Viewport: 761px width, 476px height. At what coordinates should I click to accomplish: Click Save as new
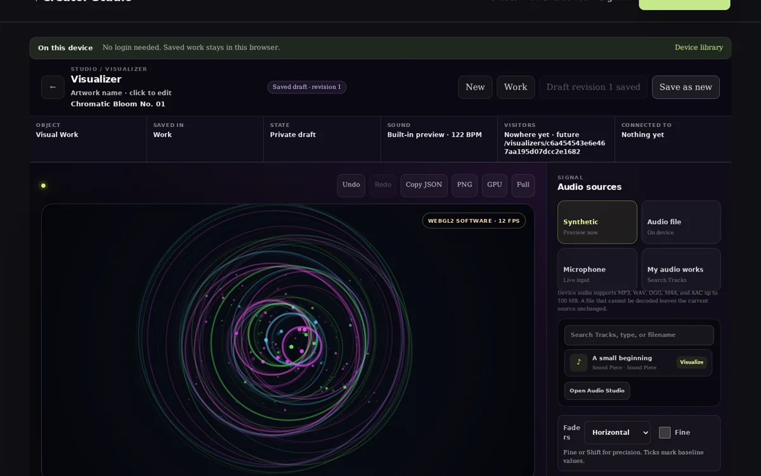[686, 87]
